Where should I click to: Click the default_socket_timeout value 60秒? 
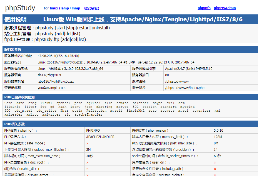(217, 156)
